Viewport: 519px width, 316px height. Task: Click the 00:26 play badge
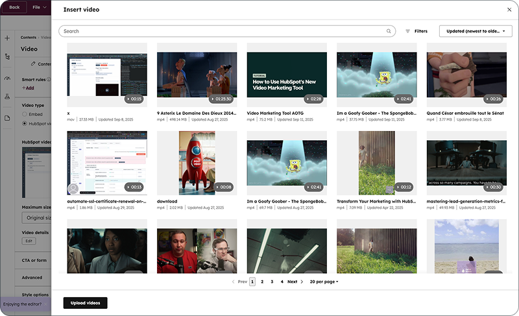[x=493, y=99]
